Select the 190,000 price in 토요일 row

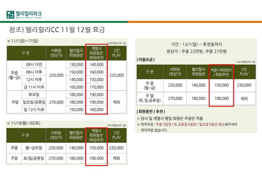[x=96, y=94]
